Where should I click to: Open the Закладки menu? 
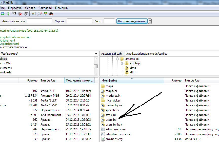(x=45, y=8)
